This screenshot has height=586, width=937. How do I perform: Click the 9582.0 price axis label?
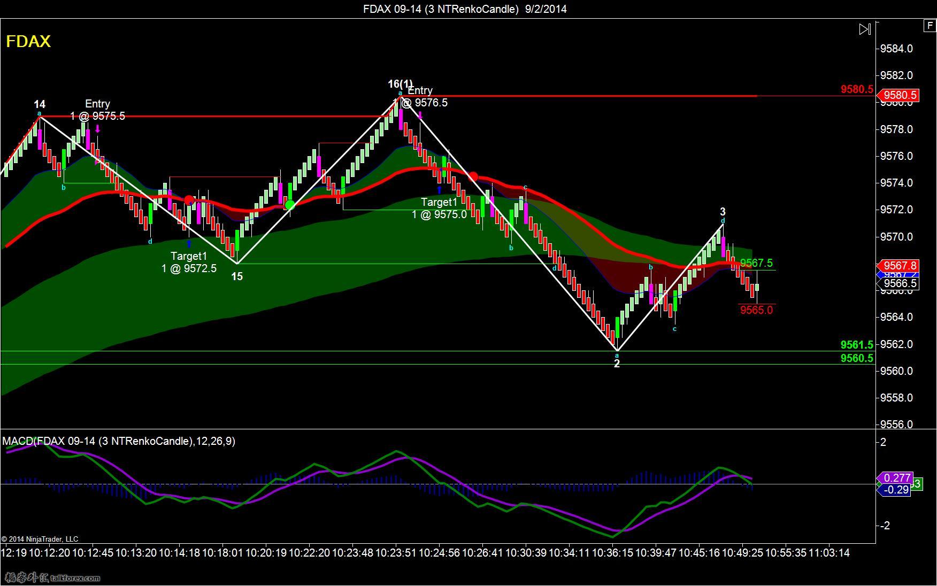click(x=896, y=75)
